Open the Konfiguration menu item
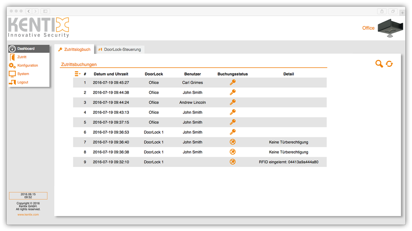This screenshot has height=231, width=412. (29, 65)
